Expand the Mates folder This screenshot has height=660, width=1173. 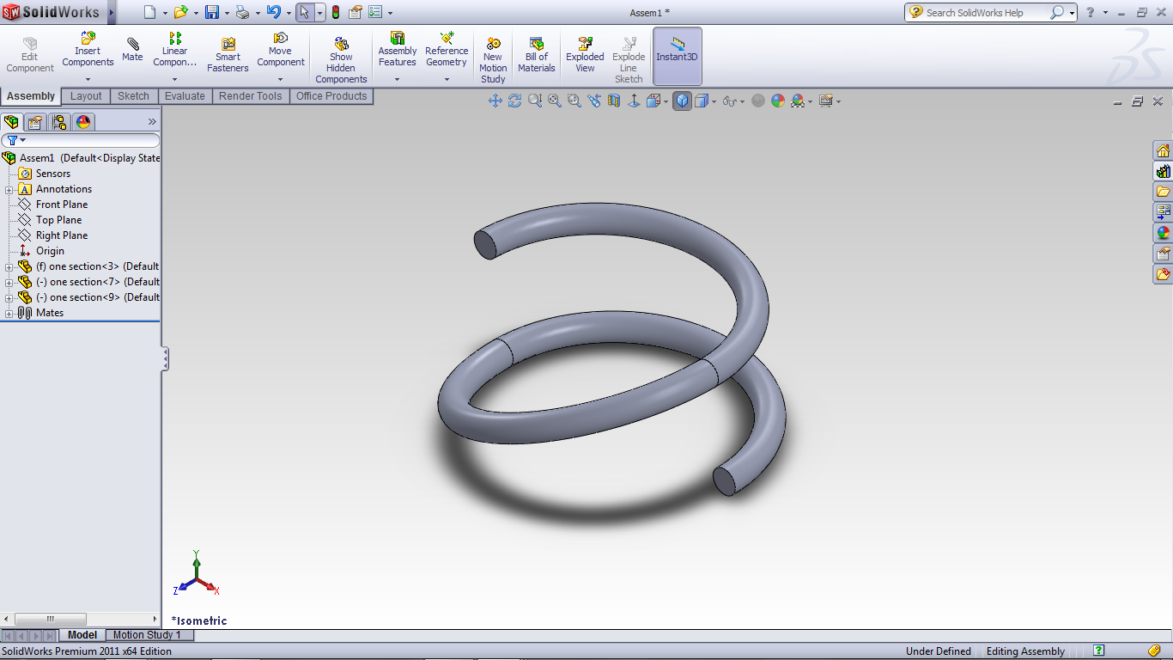tap(9, 313)
